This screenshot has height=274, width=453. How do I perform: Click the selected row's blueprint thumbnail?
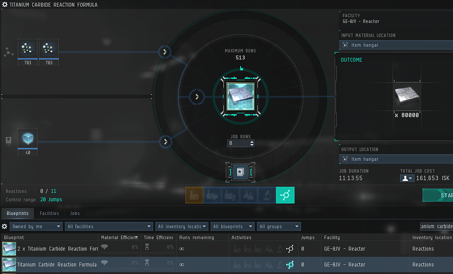[9, 264]
